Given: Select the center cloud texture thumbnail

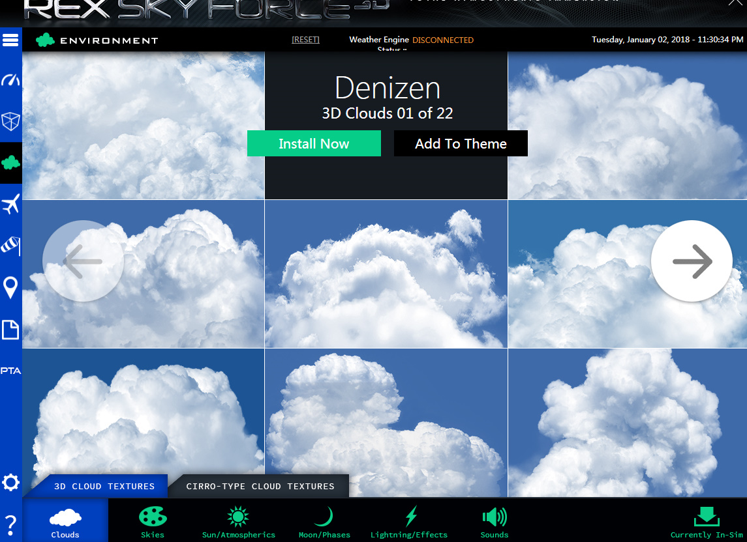Looking at the screenshot, I should (386, 274).
